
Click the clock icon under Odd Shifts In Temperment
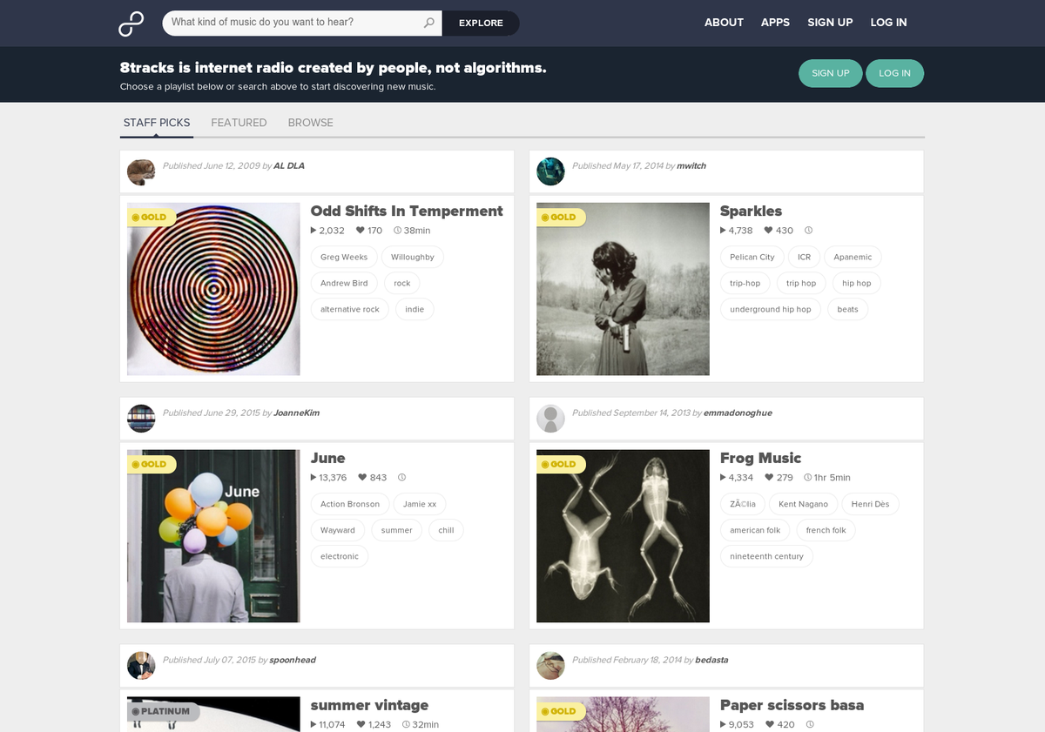pyautogui.click(x=398, y=231)
